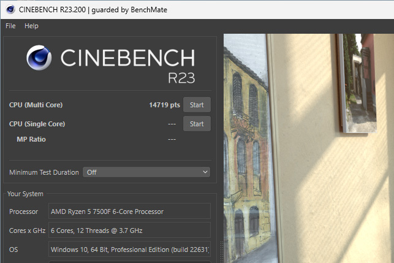
Task: Expand the Minimum Test Duration dropdown
Action: [x=146, y=172]
